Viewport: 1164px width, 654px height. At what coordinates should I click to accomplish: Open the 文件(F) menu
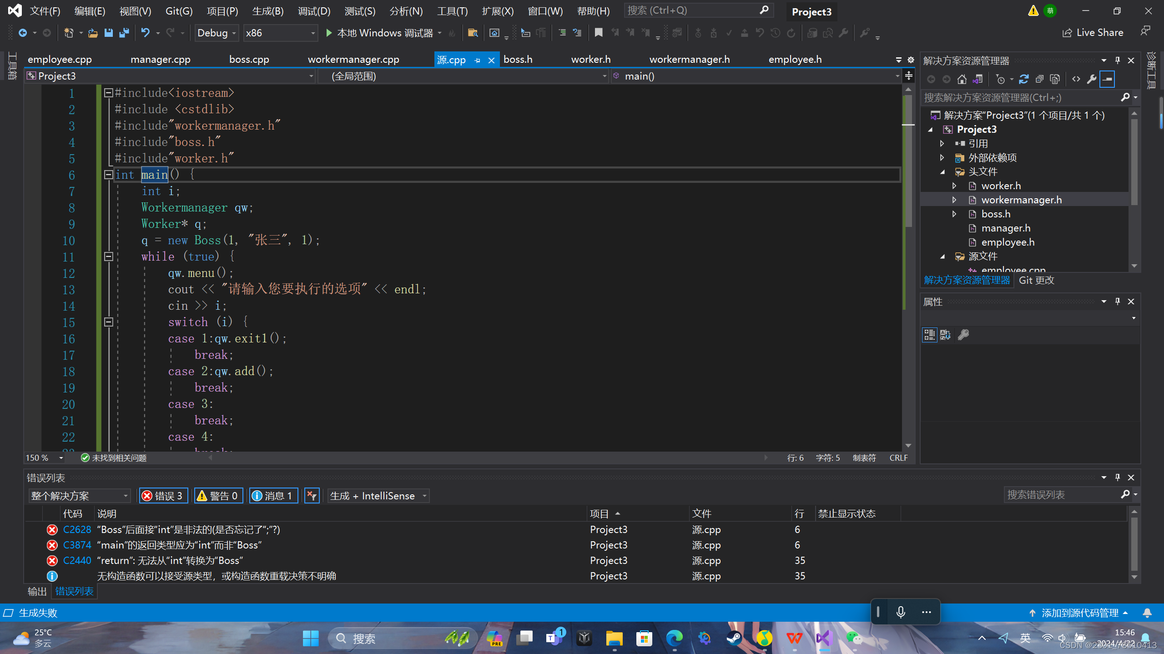45,11
